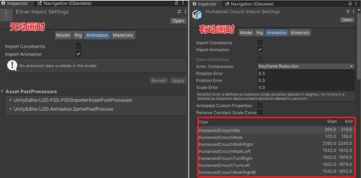Open kebab menu in right Inspector tab bar
The width and height of the screenshot is (361, 178).
click(x=356, y=3)
